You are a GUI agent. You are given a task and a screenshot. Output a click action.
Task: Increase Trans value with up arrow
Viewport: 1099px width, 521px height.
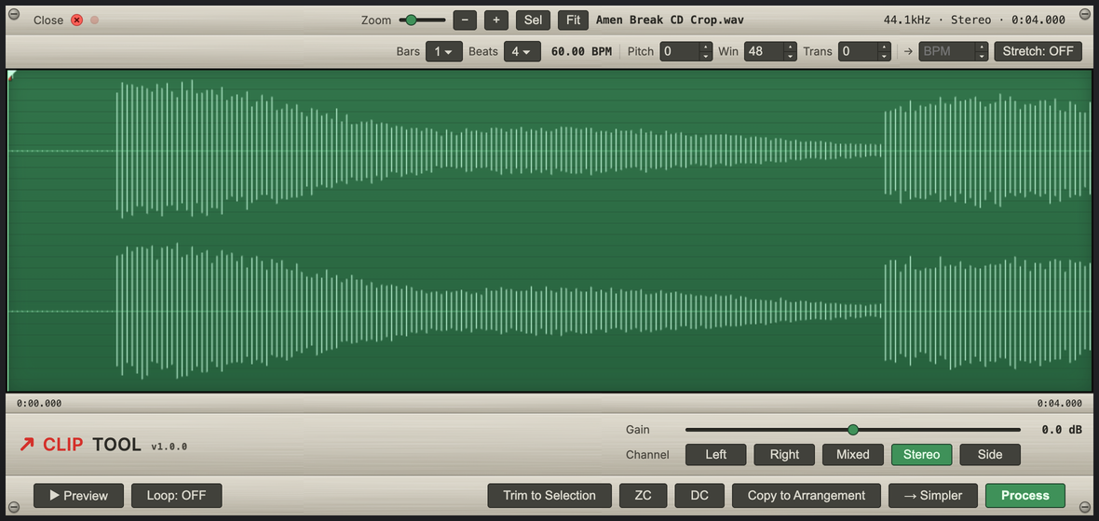885,47
